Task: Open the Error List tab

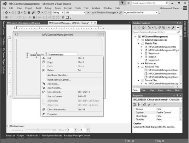Action: coord(11,136)
